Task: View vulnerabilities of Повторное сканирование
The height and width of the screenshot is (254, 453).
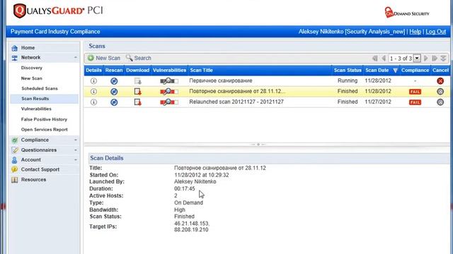Action: (x=169, y=92)
